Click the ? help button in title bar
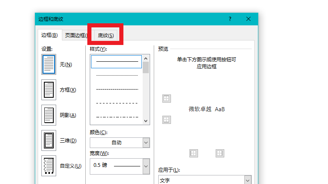 tap(230, 19)
